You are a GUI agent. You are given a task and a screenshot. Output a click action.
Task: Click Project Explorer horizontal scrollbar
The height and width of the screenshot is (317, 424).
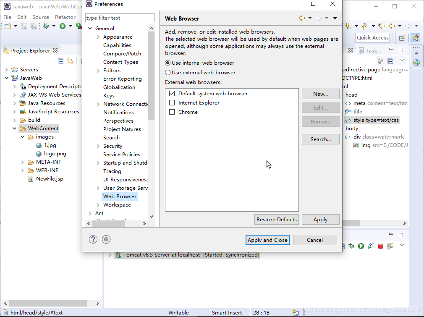[x=48, y=303]
